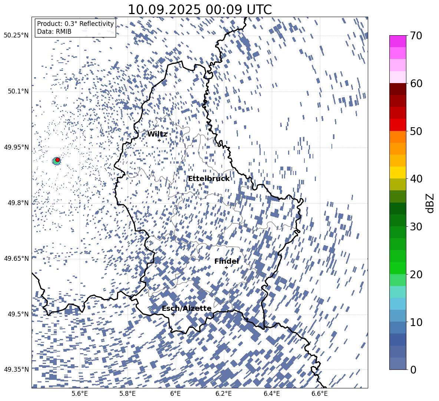
Task: Click the Esch/Alzette station cross marker
Action: [x=173, y=315]
